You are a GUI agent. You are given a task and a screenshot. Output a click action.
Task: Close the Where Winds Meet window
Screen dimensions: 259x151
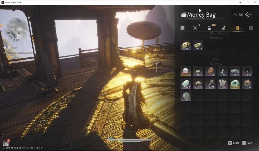(255, 3)
